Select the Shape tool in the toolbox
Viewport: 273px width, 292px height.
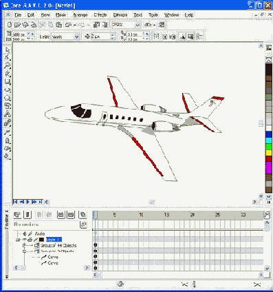(8, 58)
